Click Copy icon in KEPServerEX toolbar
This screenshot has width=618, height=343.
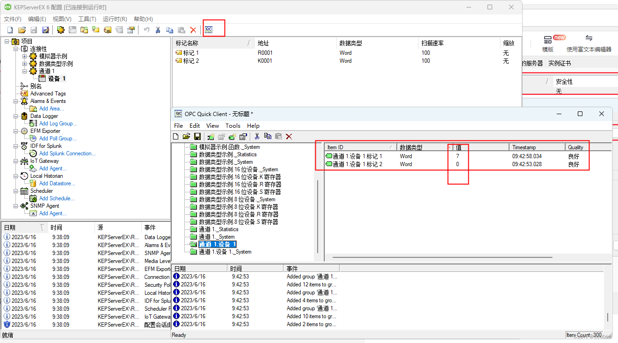coord(169,30)
